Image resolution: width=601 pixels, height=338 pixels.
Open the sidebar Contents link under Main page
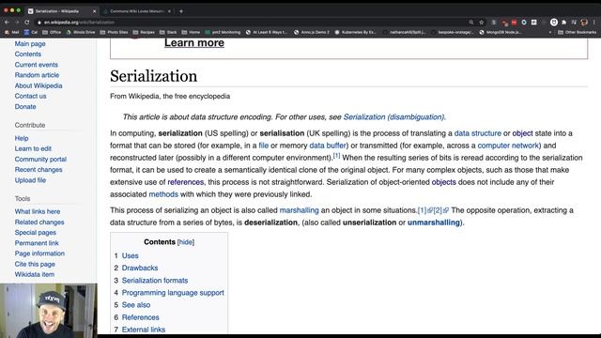[28, 54]
